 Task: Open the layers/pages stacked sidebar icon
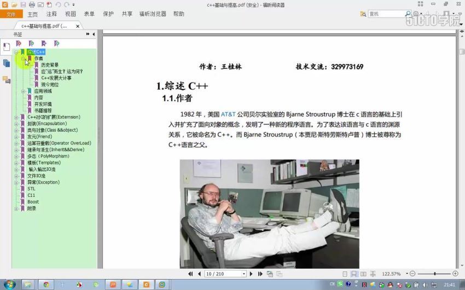(x=6, y=63)
